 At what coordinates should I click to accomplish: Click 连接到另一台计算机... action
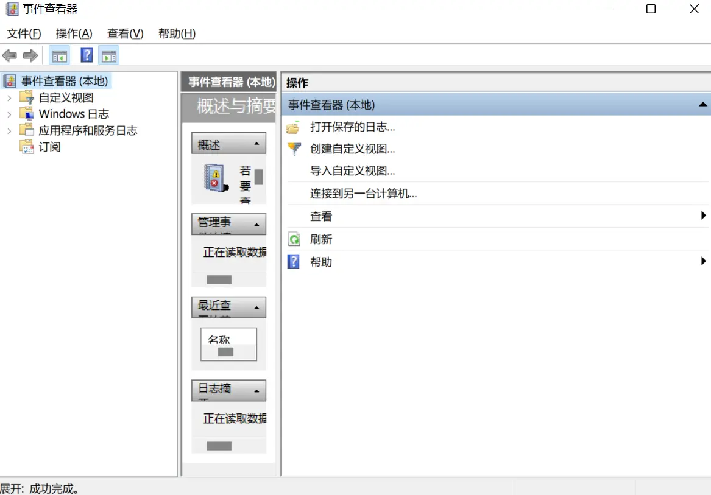pyautogui.click(x=363, y=194)
